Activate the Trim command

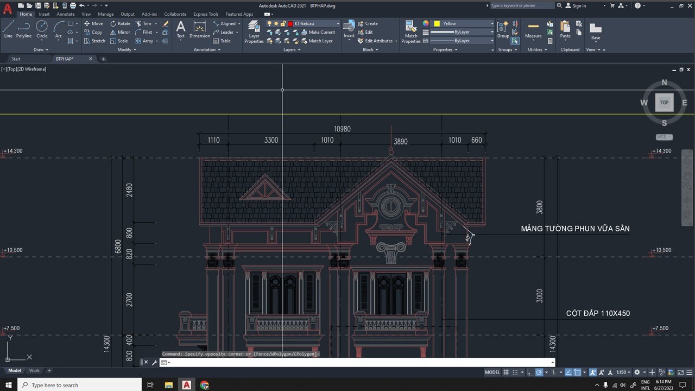click(144, 23)
